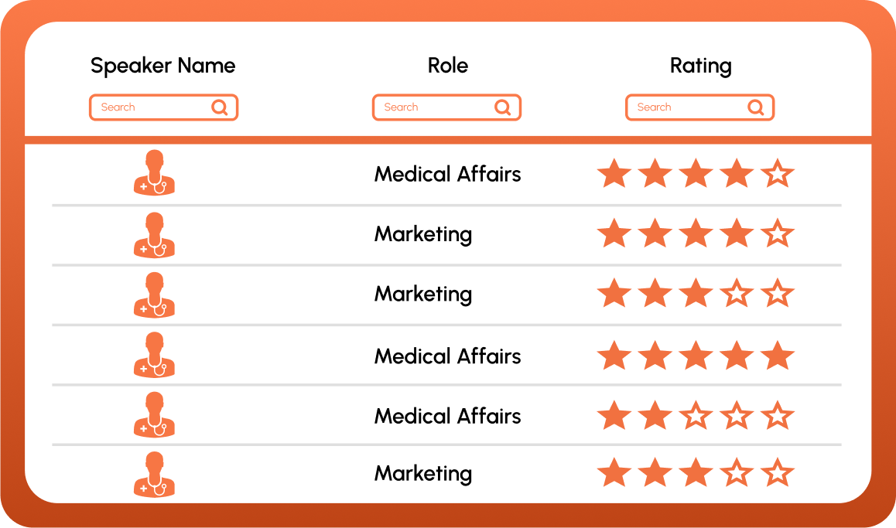This screenshot has width=896, height=528.
Task: Click the search magnifier under Speaker Name
Action: pos(220,107)
